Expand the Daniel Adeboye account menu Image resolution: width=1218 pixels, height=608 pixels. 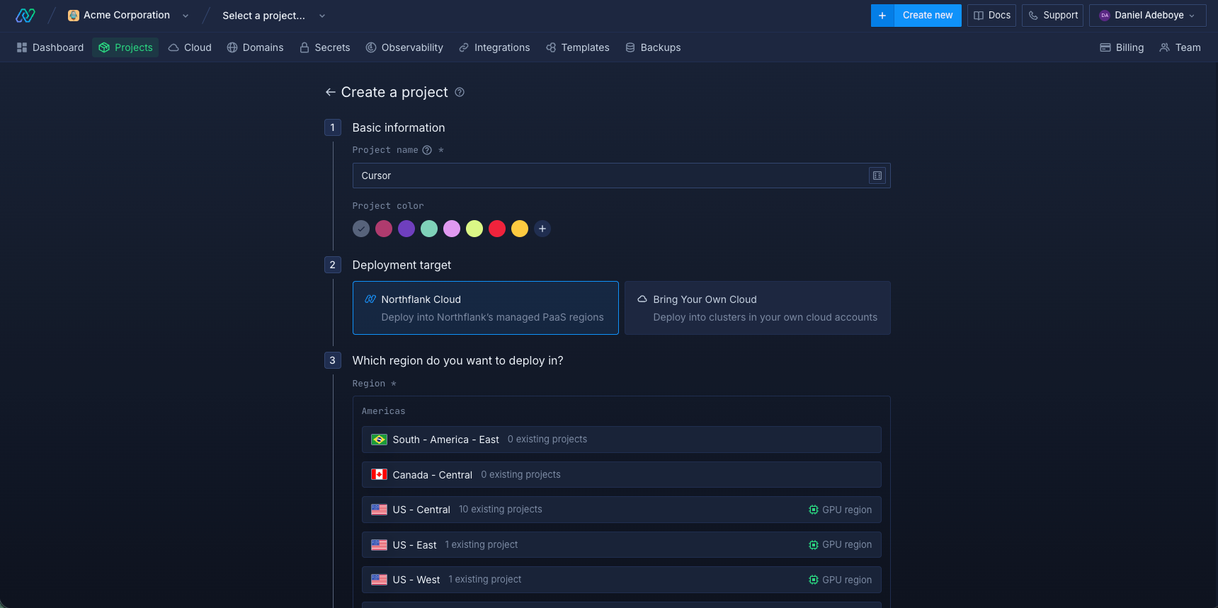(x=1147, y=16)
